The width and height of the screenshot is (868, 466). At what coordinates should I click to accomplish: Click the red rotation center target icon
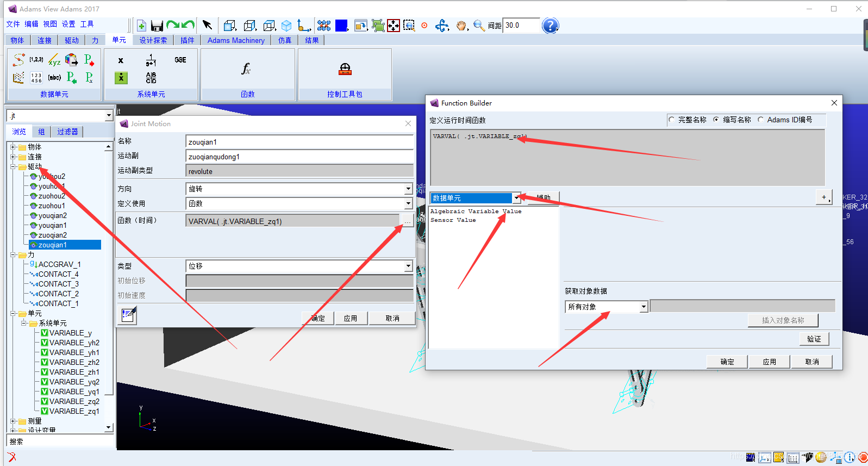click(x=424, y=26)
